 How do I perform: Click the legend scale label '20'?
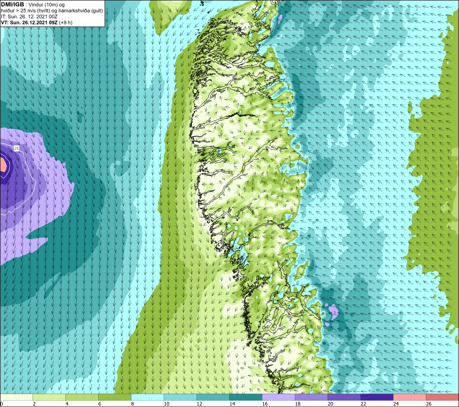click(330, 404)
